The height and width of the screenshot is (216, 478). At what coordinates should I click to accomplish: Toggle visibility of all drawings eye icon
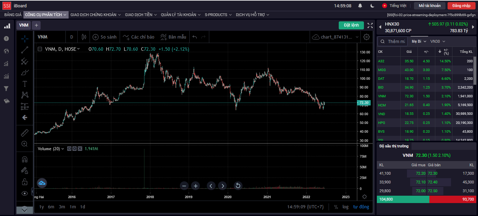pos(24,193)
